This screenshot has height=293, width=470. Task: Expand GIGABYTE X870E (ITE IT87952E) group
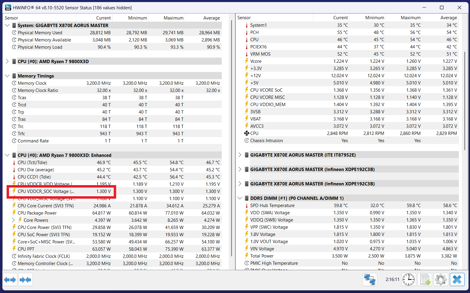(x=240, y=155)
